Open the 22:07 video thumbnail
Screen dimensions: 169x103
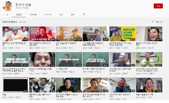[x=16, y=34]
